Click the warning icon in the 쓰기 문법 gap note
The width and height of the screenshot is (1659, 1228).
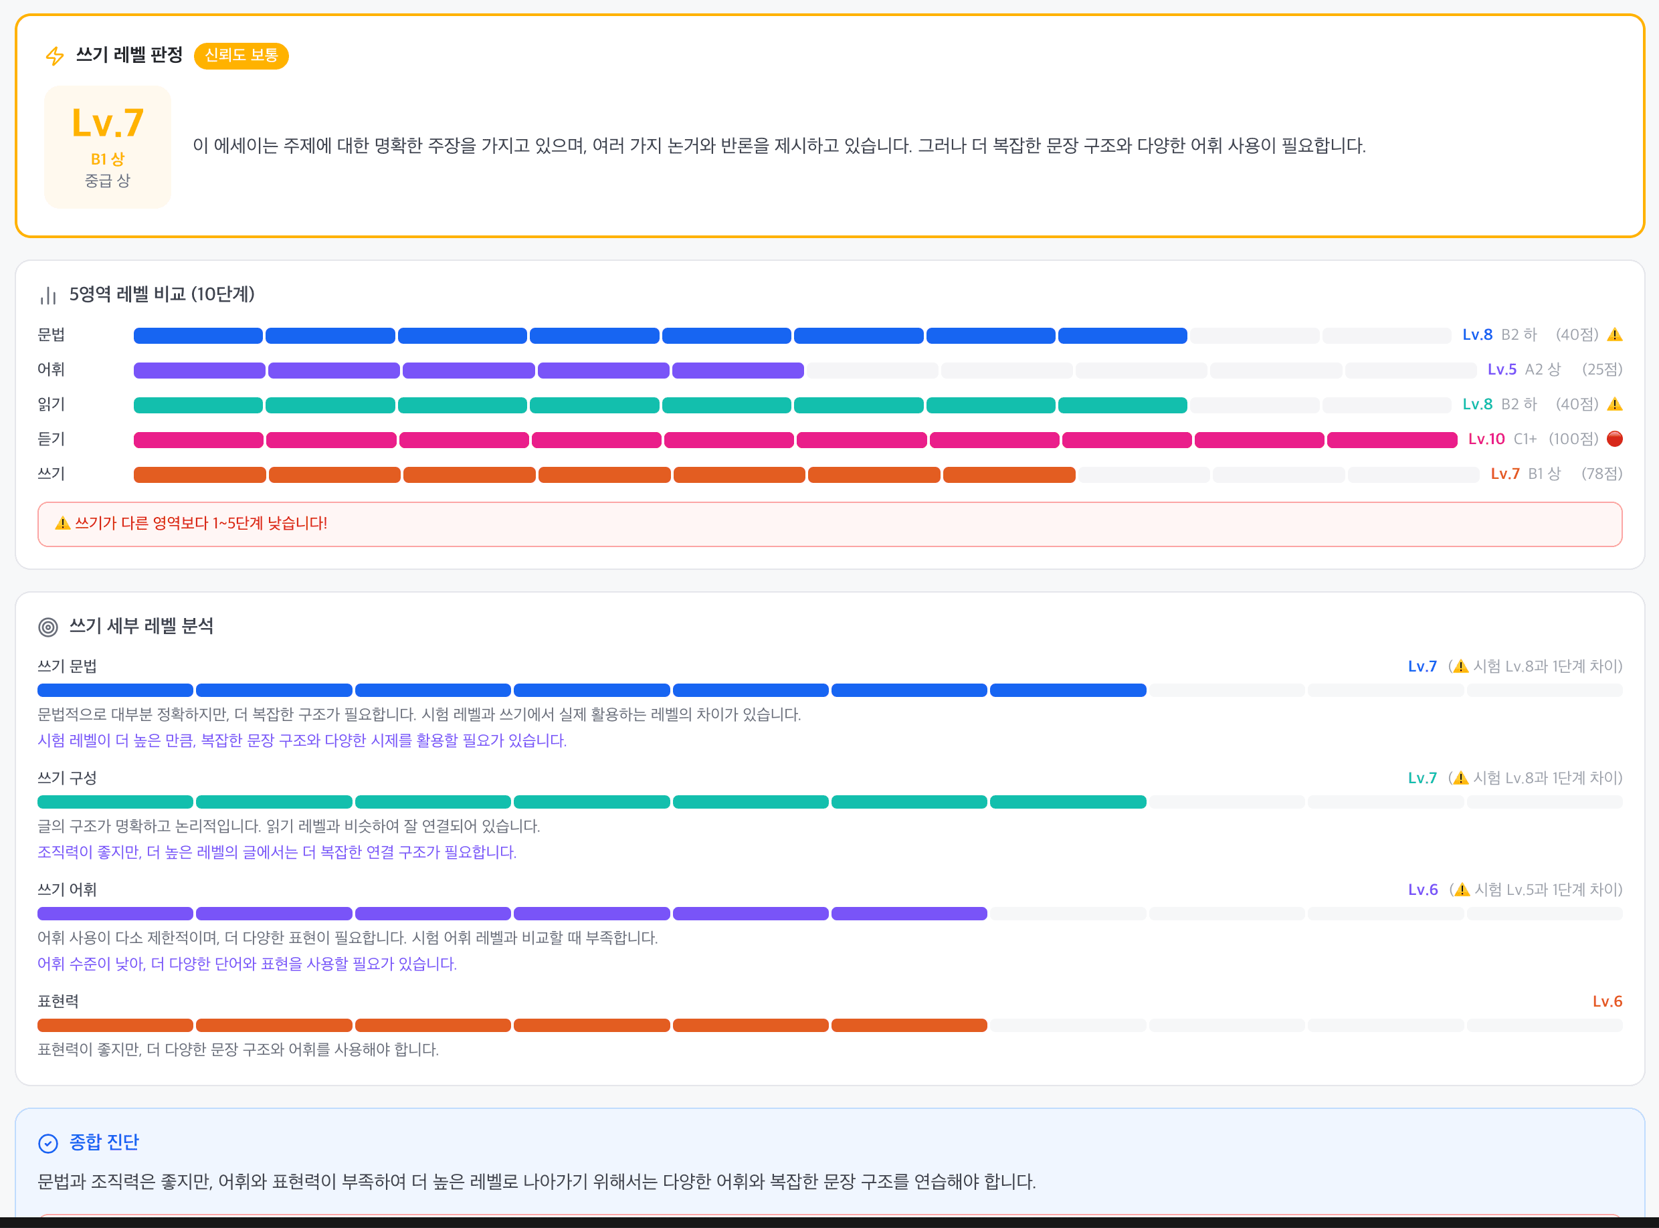(x=1460, y=666)
